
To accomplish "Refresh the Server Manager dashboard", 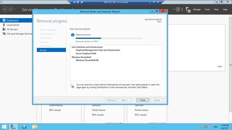I will 178,9.
